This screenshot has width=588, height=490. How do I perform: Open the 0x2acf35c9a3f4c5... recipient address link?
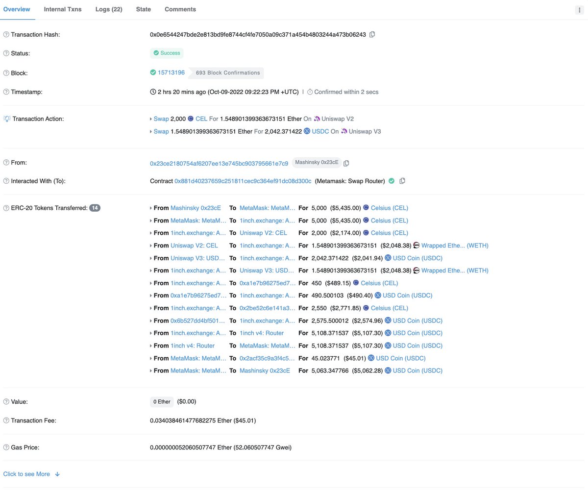(268, 358)
